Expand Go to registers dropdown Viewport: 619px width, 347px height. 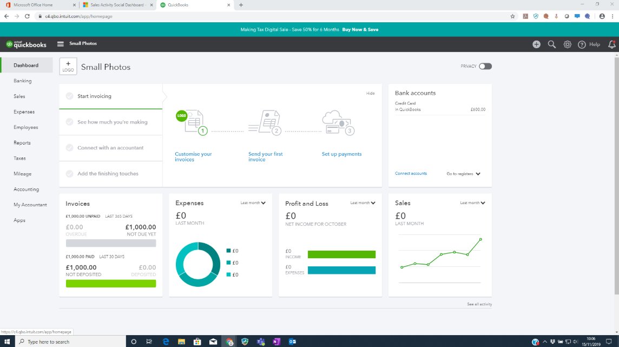tap(464, 174)
